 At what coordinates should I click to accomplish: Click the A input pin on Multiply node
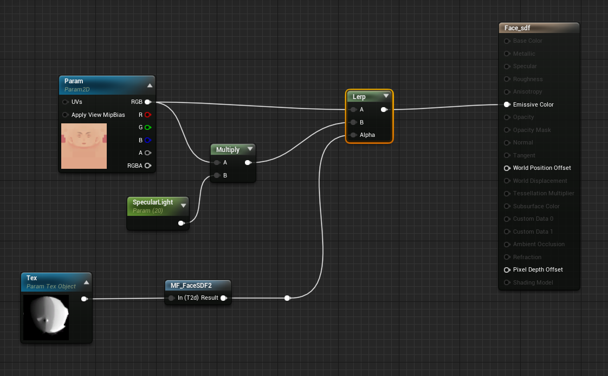coord(216,162)
